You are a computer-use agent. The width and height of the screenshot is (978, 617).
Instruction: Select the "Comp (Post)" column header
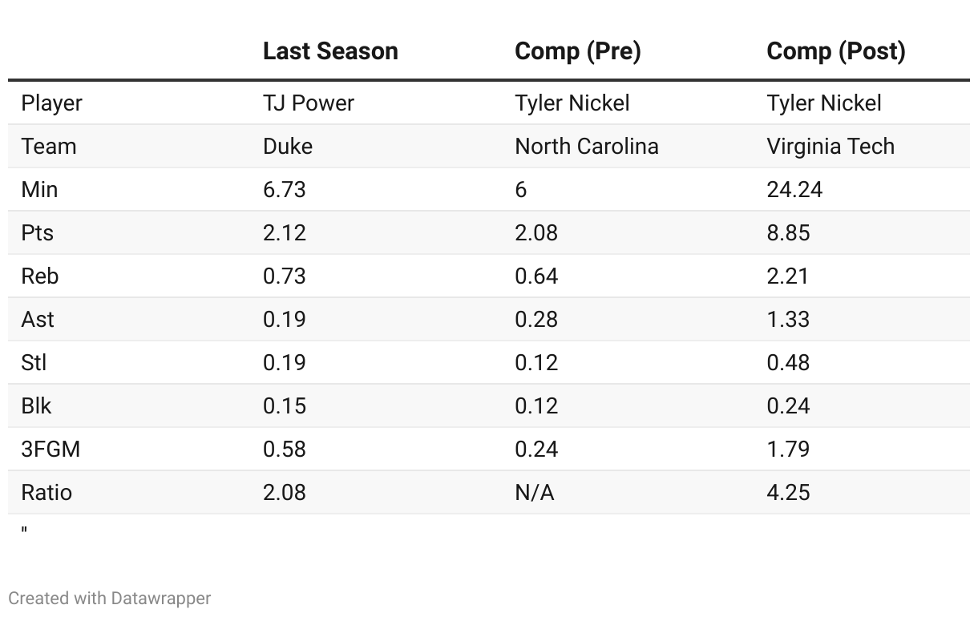835,51
